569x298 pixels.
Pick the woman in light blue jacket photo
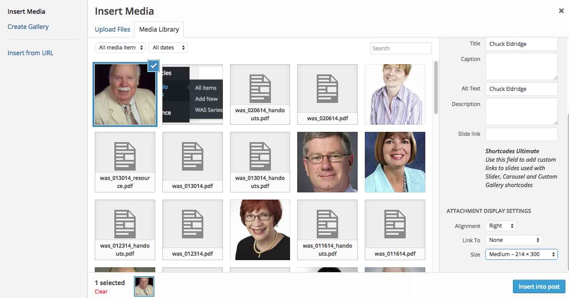395,162
